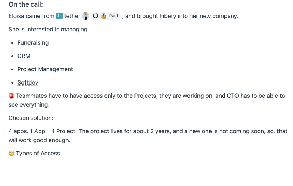
Task: Click the teal L icon before tether
Action: point(59,16)
